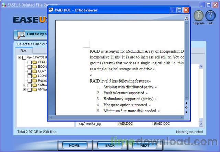Click the Recycle folder icon
This screenshot has height=152, width=220.
pyautogui.click(x=34, y=80)
